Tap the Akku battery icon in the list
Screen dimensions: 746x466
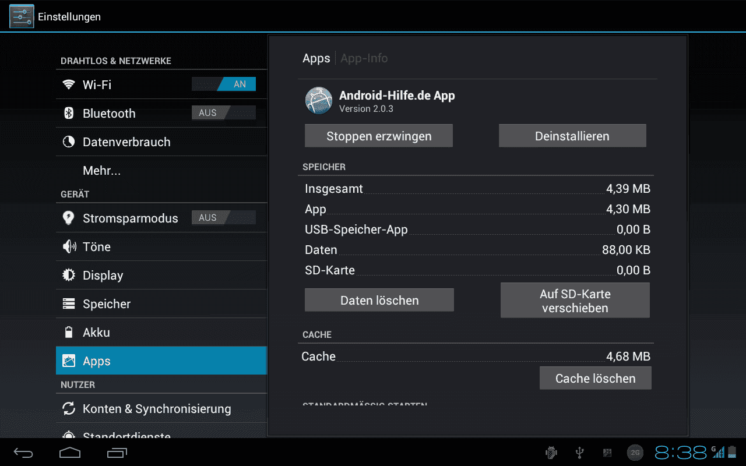(x=69, y=332)
